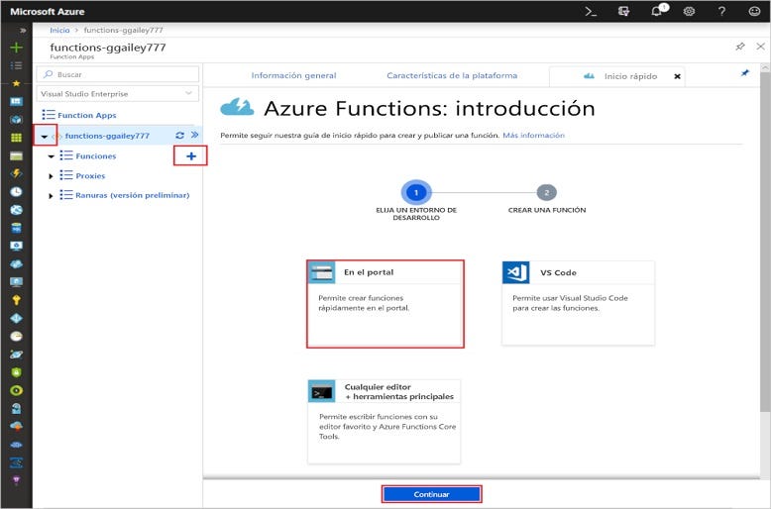Close the Inicio rápido tab
The image size is (771, 509).
[677, 76]
